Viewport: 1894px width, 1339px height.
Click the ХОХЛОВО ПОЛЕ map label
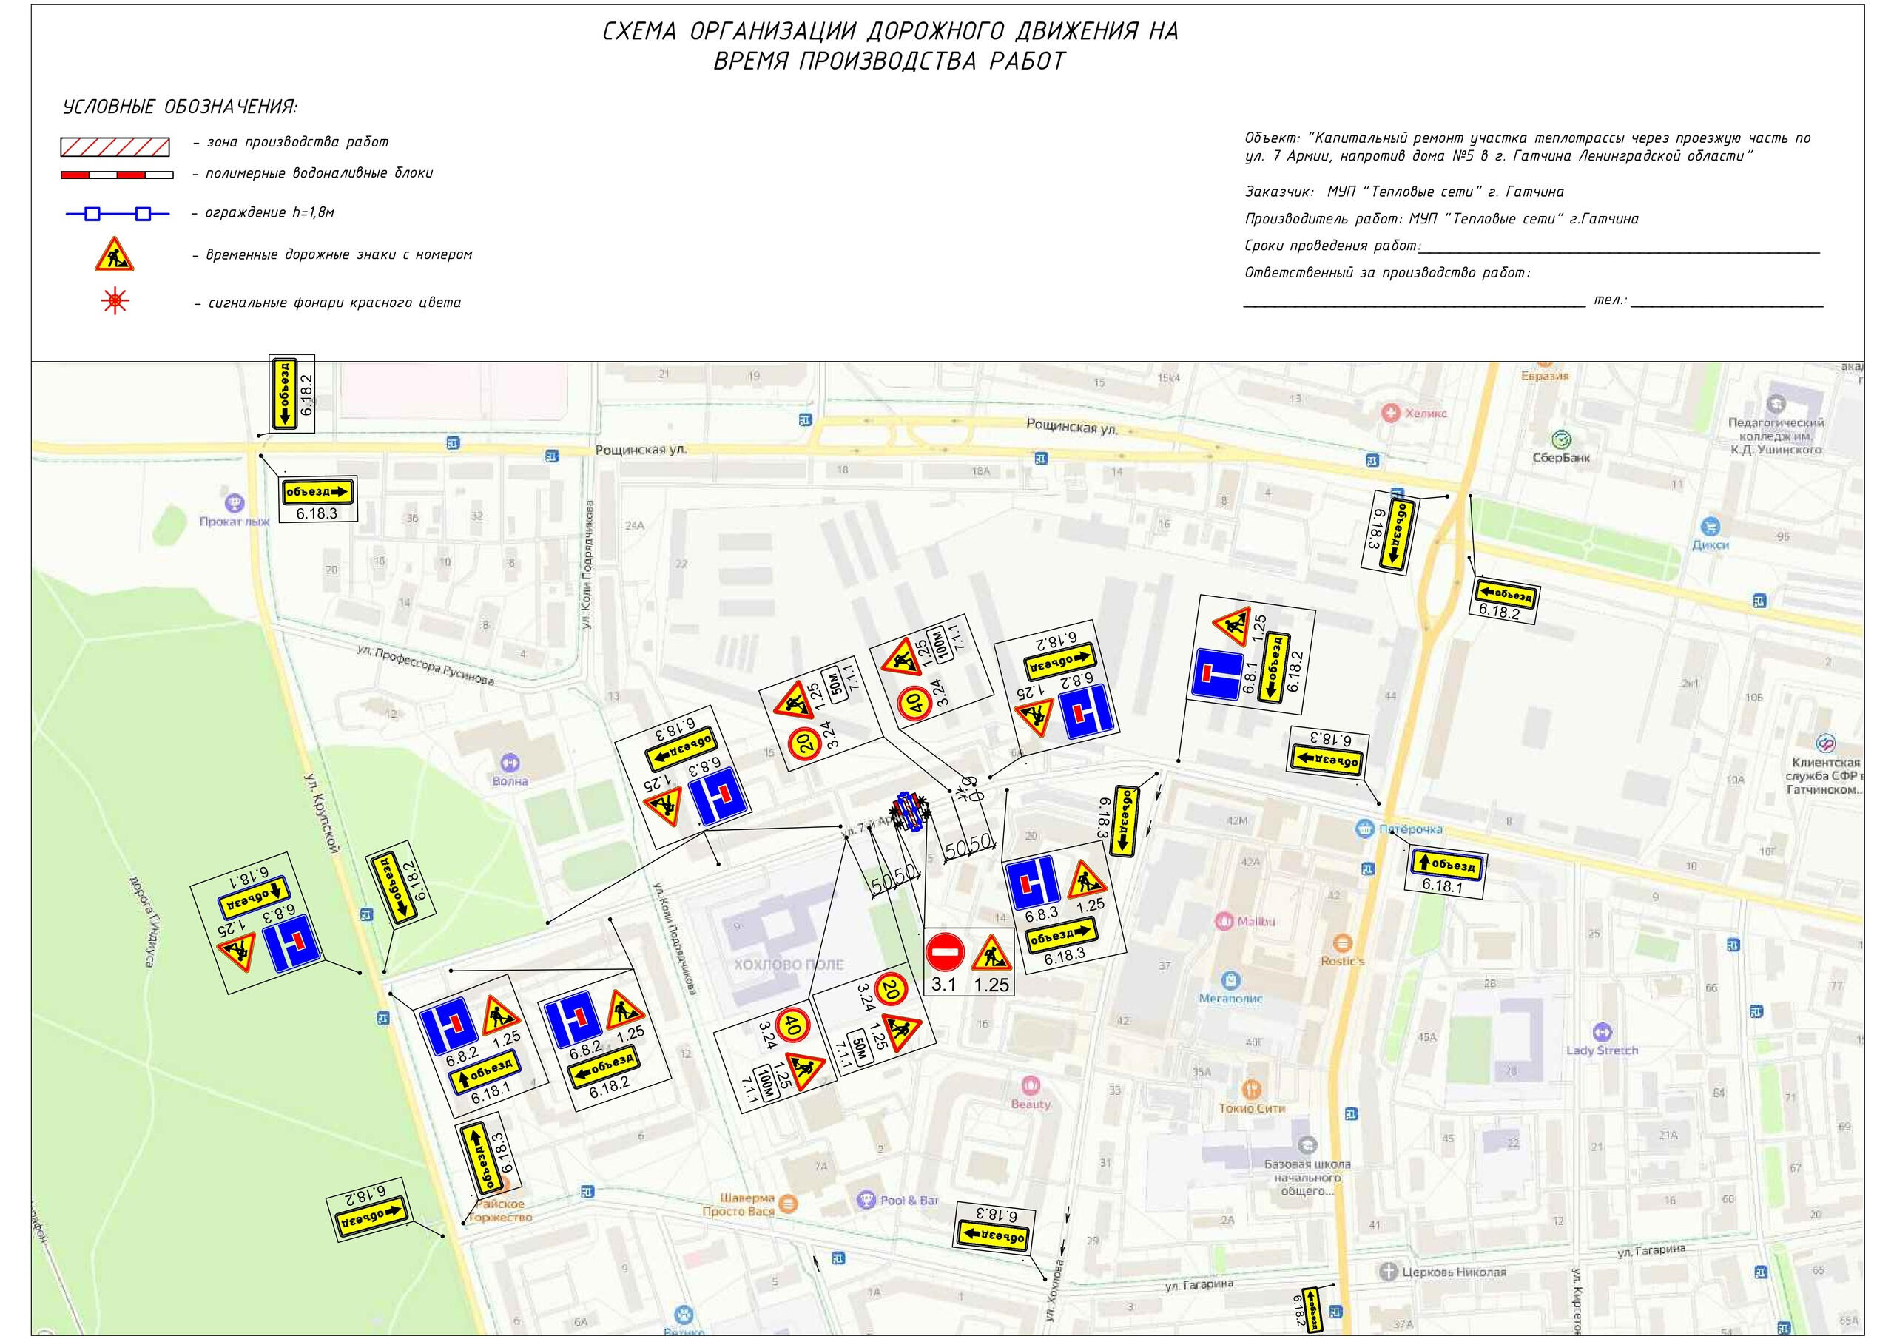(x=789, y=964)
